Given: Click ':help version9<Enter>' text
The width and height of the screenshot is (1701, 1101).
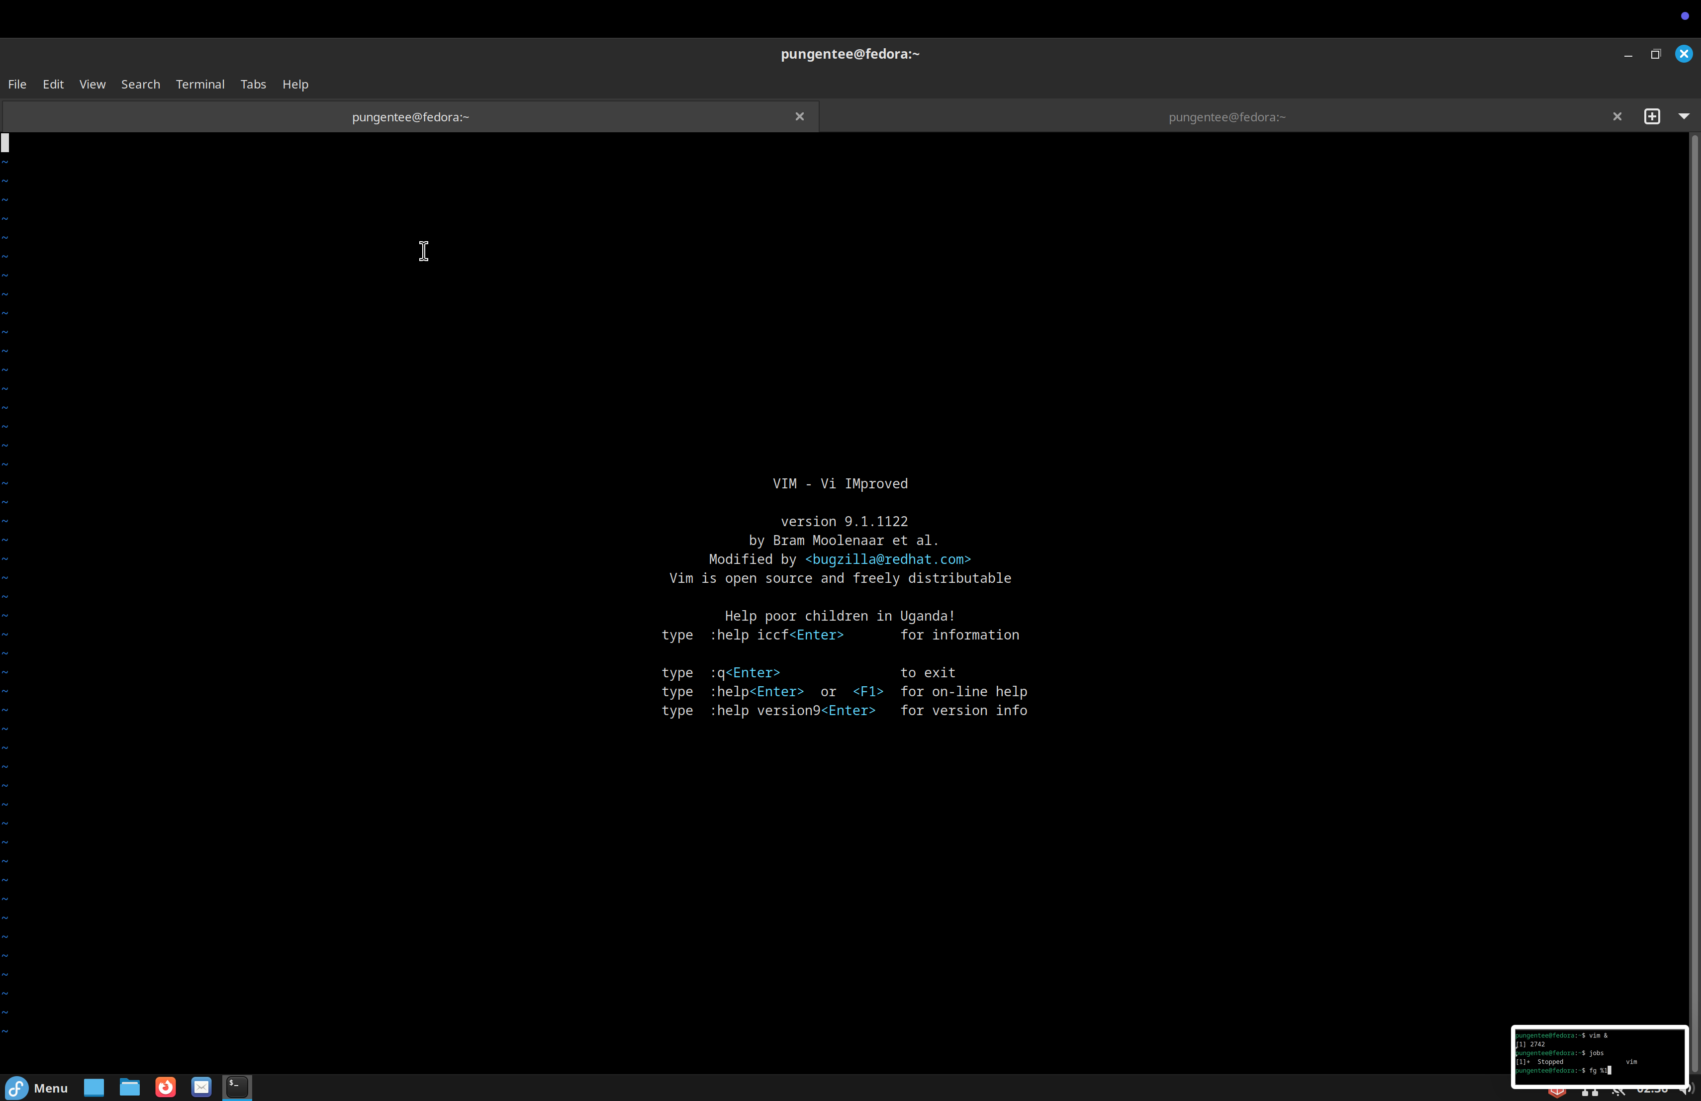Looking at the screenshot, I should coord(792,711).
